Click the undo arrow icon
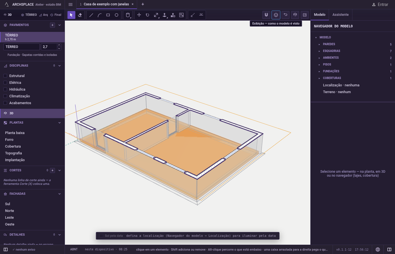 [286, 15]
